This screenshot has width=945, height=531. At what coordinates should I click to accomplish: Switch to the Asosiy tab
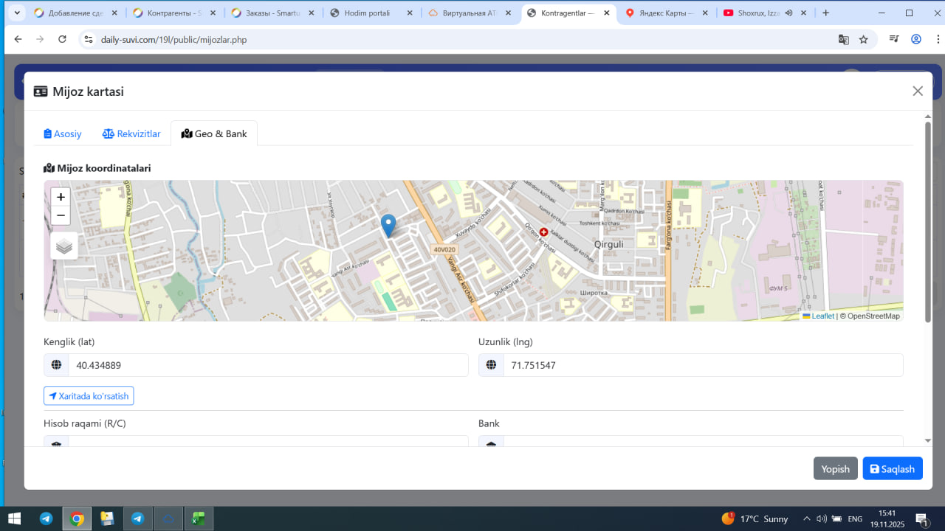coord(63,133)
